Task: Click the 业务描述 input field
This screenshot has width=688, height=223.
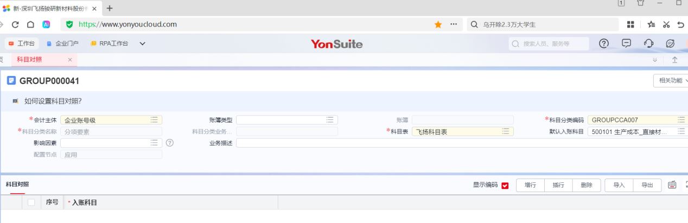Action: pos(461,143)
